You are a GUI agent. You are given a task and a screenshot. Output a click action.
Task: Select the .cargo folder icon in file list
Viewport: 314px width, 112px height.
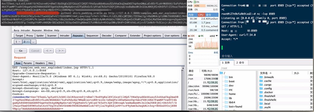coord(261,85)
